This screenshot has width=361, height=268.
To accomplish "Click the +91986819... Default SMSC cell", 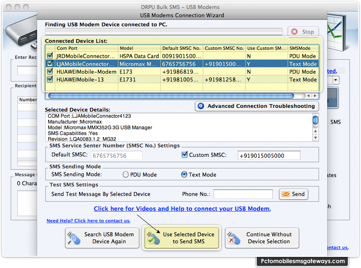I will coord(182,72).
